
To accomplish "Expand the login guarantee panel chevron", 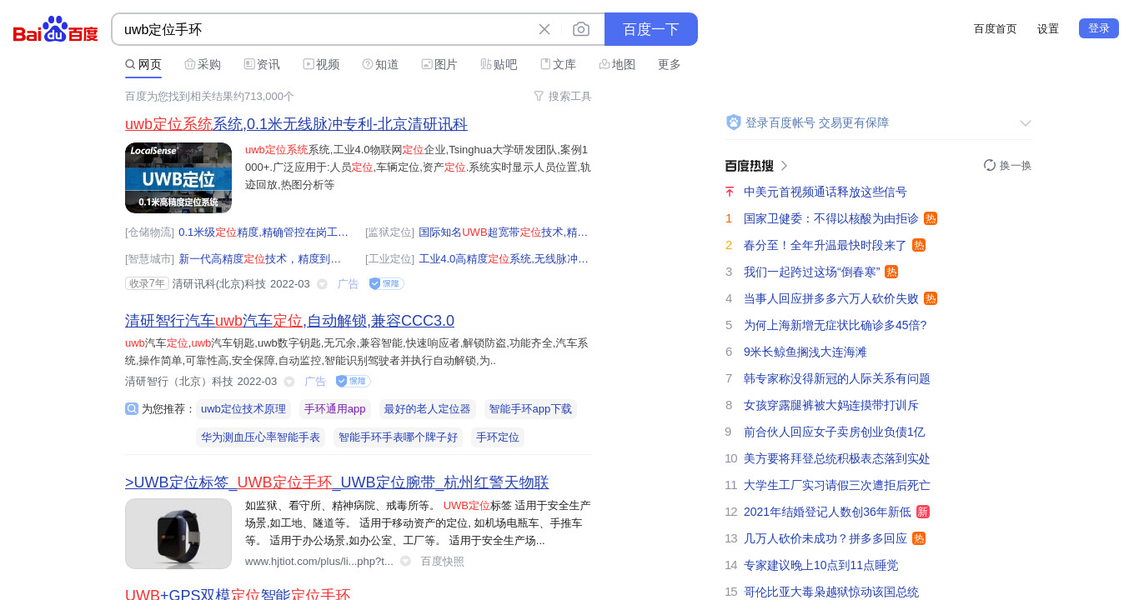I will pos(1026,123).
